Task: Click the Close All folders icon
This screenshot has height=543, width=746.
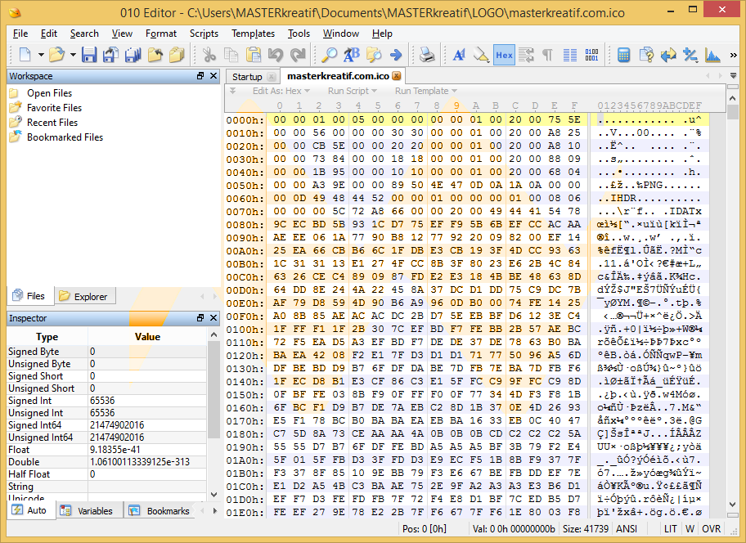Action: [x=177, y=55]
